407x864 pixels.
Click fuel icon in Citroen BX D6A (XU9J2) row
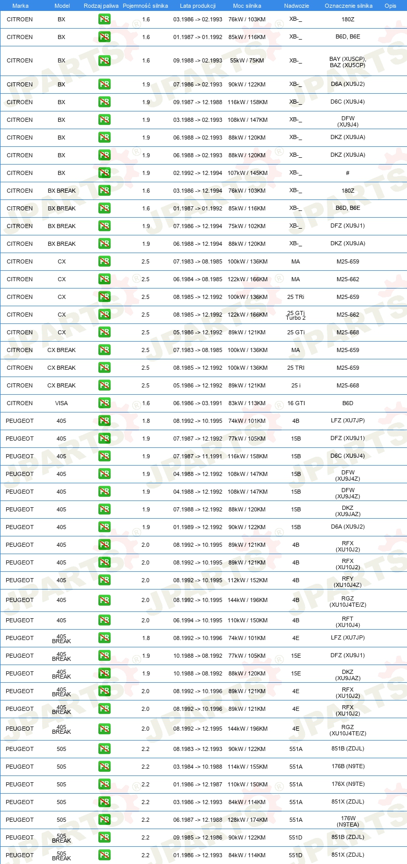coord(104,84)
